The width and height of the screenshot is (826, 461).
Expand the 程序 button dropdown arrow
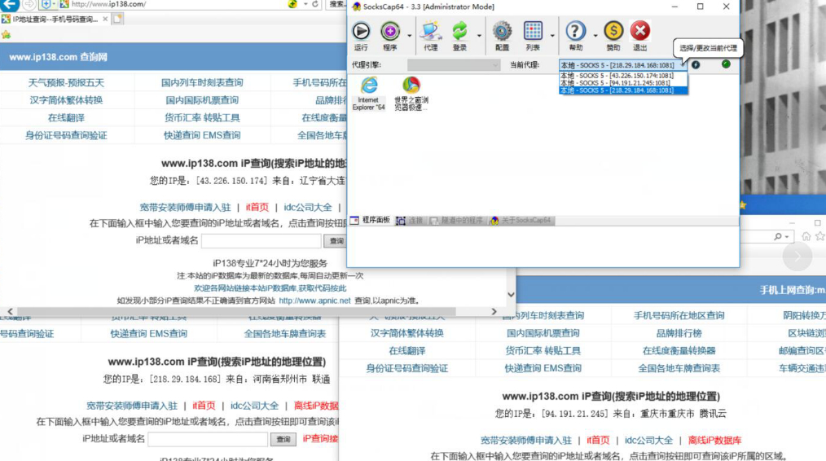pyautogui.click(x=409, y=36)
